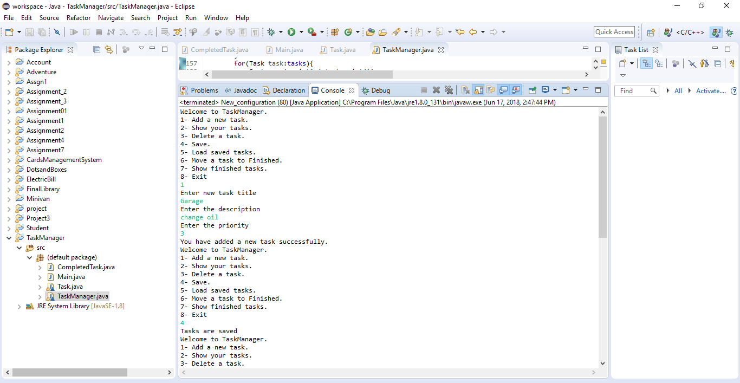This screenshot has width=740, height=383.
Task: Click the Back navigation arrow icon
Action: pyautogui.click(x=472, y=32)
